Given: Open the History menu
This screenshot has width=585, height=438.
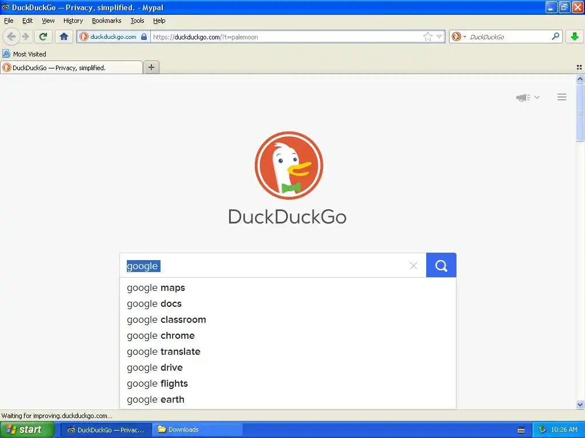Looking at the screenshot, I should click(x=73, y=21).
